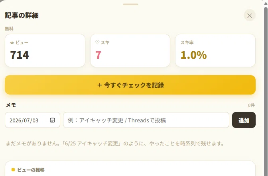
Task: Click the pink スキ count 7
Action: pyautogui.click(x=98, y=55)
